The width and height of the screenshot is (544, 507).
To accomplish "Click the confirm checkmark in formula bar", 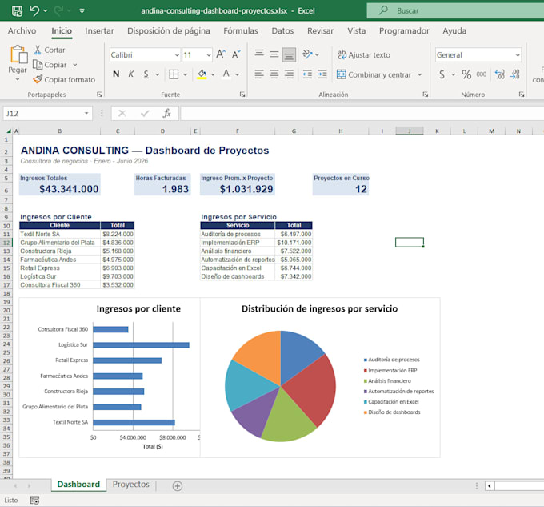I will (145, 113).
